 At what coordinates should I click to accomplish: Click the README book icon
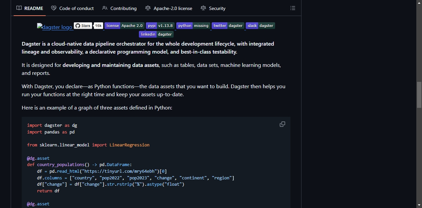coord(19,8)
